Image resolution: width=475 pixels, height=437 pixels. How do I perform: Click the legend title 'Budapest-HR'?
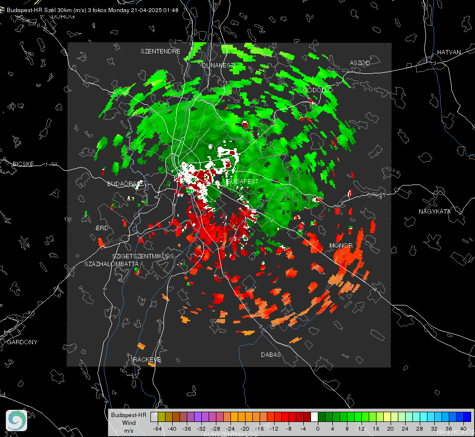click(129, 415)
